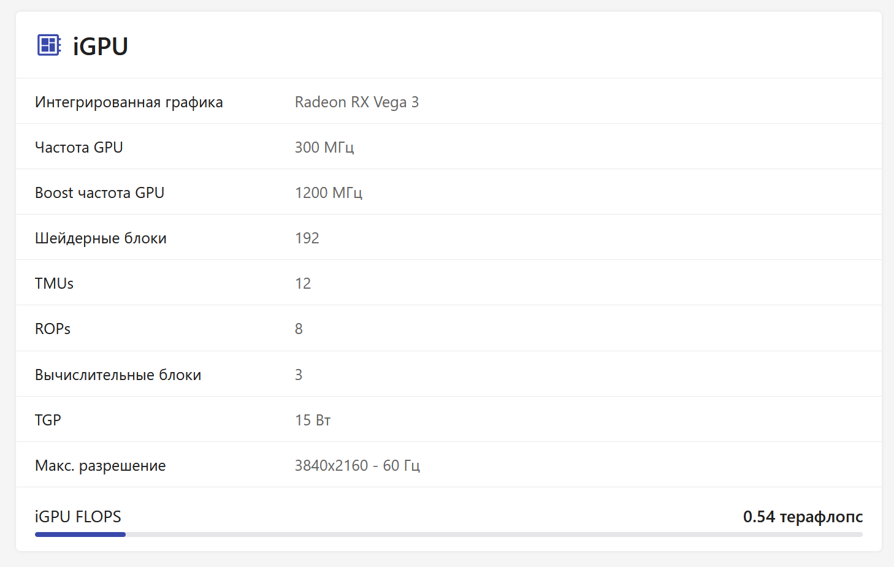Select the 15 Вт TGP value
894x567 pixels.
(312, 420)
